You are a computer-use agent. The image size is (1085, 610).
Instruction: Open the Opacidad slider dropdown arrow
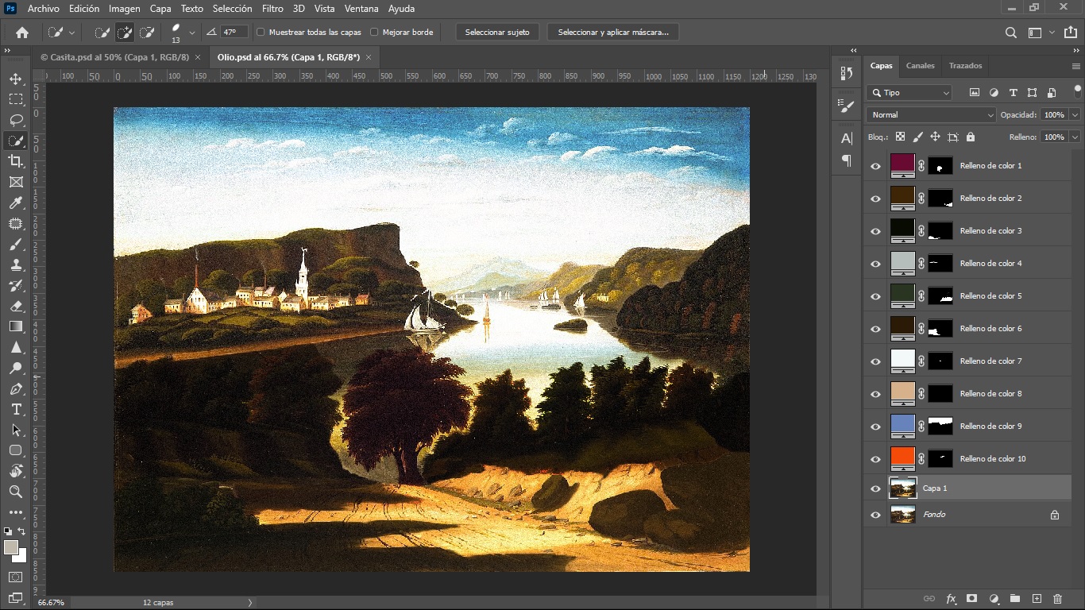tap(1075, 115)
